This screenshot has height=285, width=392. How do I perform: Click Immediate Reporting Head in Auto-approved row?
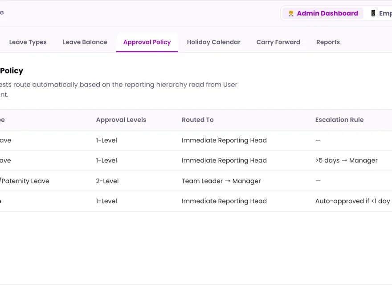[224, 201]
